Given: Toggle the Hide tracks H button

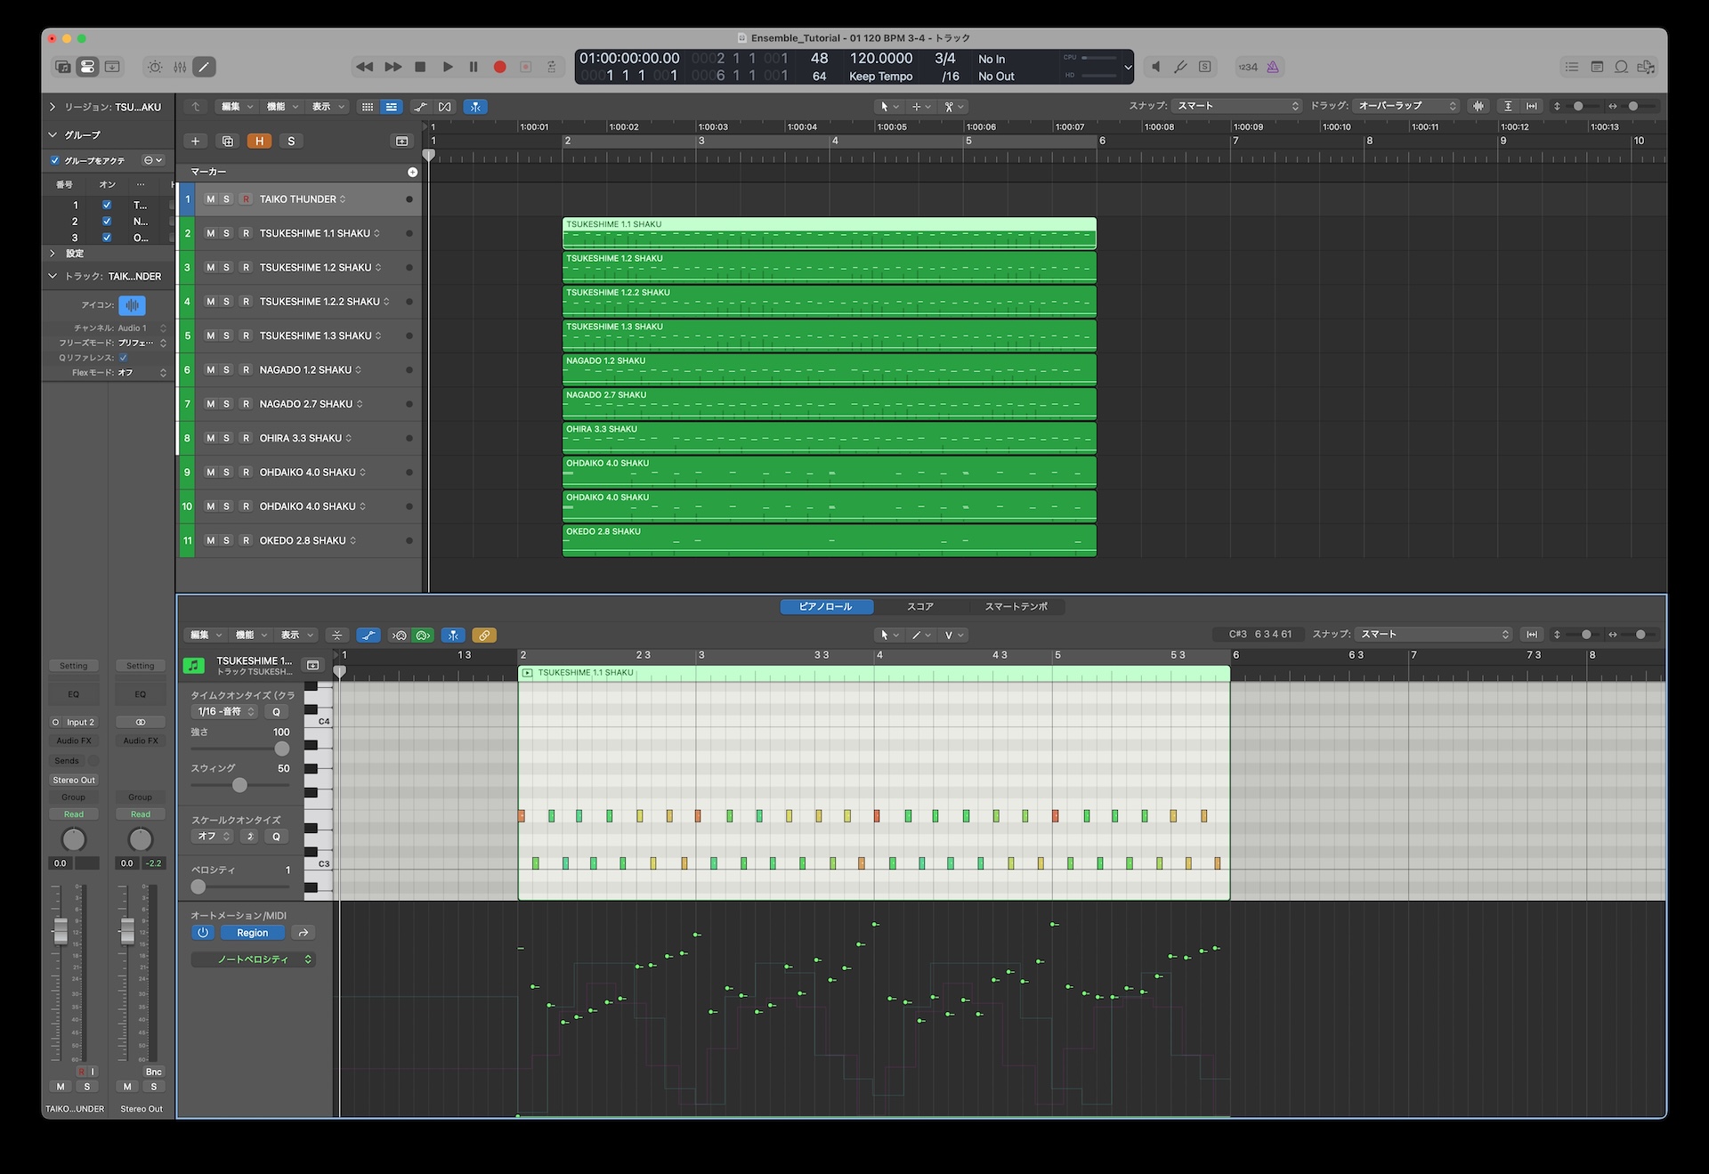Looking at the screenshot, I should tap(259, 141).
